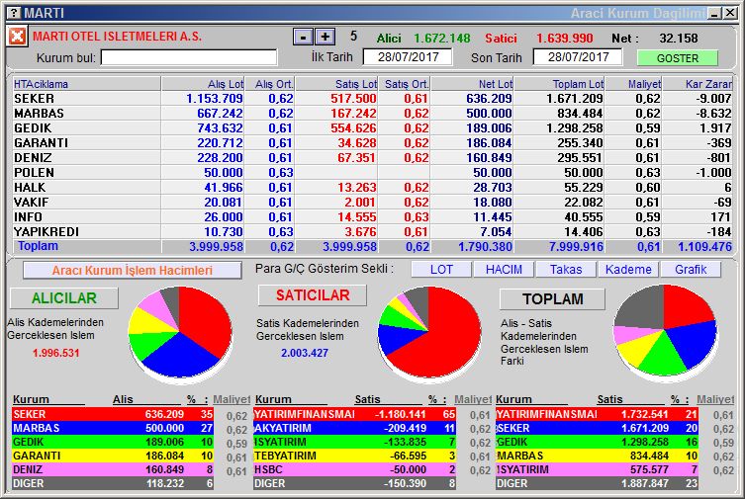Click the green GOSTER button

click(678, 58)
